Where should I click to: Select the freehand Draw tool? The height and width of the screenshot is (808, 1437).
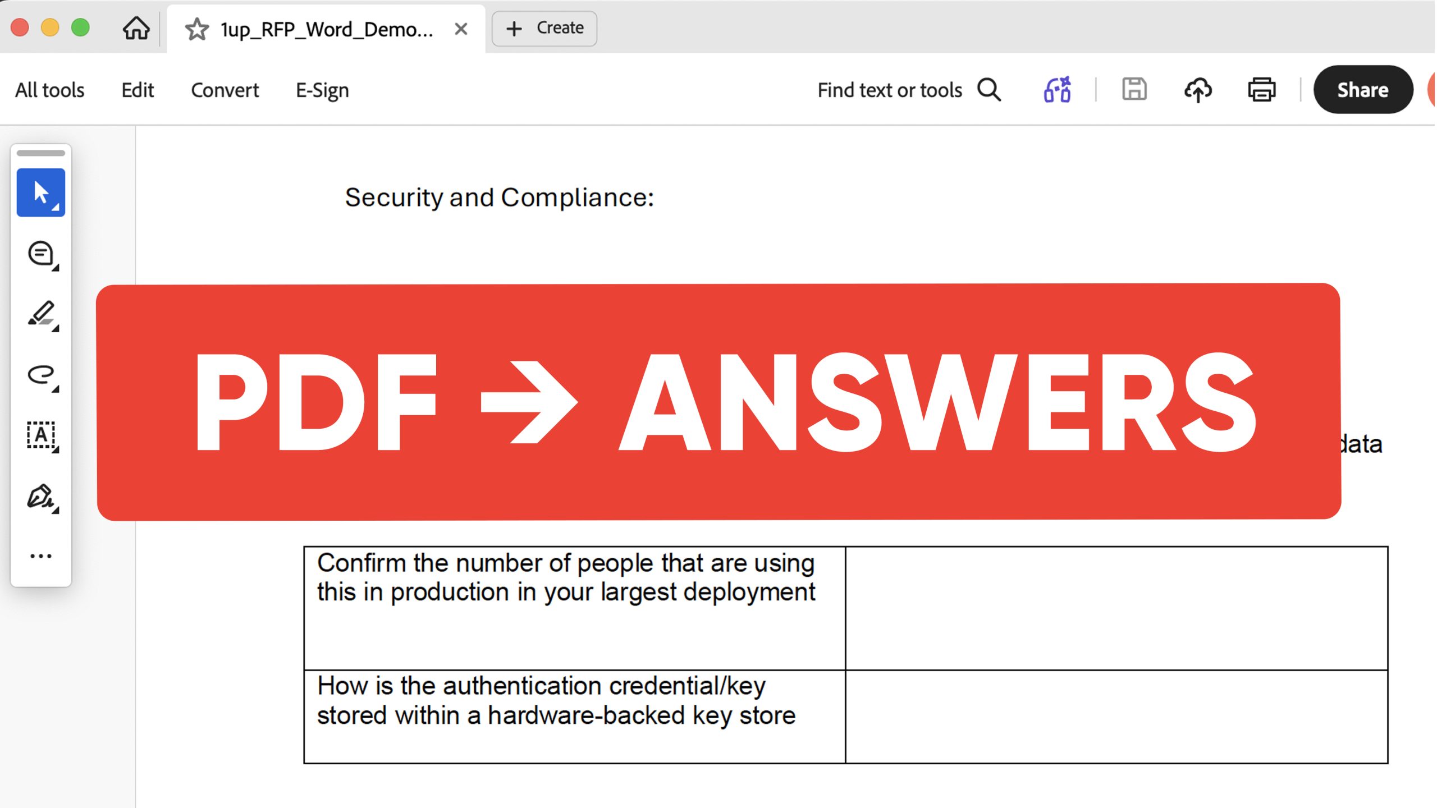42,375
